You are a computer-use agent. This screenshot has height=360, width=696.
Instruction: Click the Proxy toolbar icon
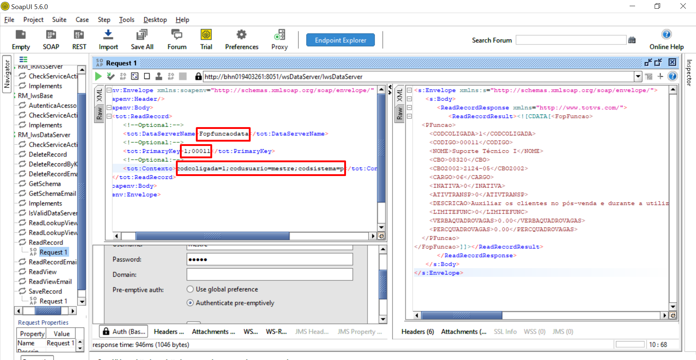point(279,35)
